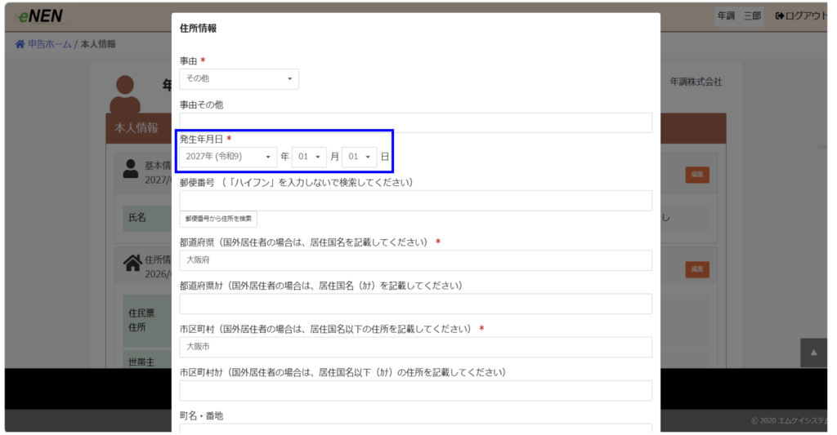Click the 基本情報 person icon
The image size is (837, 435).
[130, 169]
